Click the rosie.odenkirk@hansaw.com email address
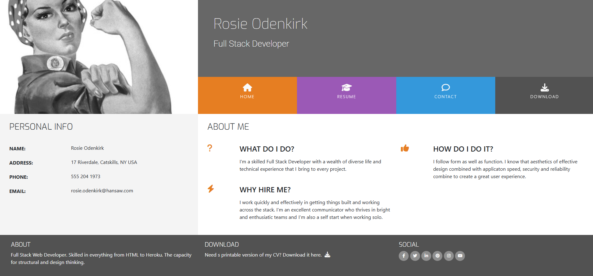The width and height of the screenshot is (593, 276). pos(102,191)
